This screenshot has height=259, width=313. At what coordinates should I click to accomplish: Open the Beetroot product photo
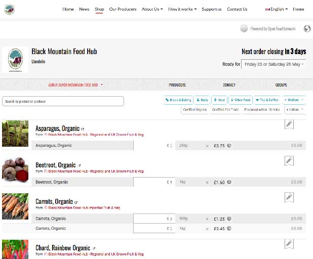click(15, 170)
